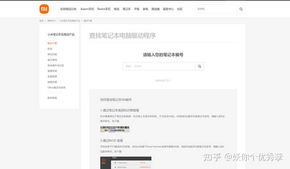
Task: Click the header search magnifier icon
Action: tap(241, 9)
